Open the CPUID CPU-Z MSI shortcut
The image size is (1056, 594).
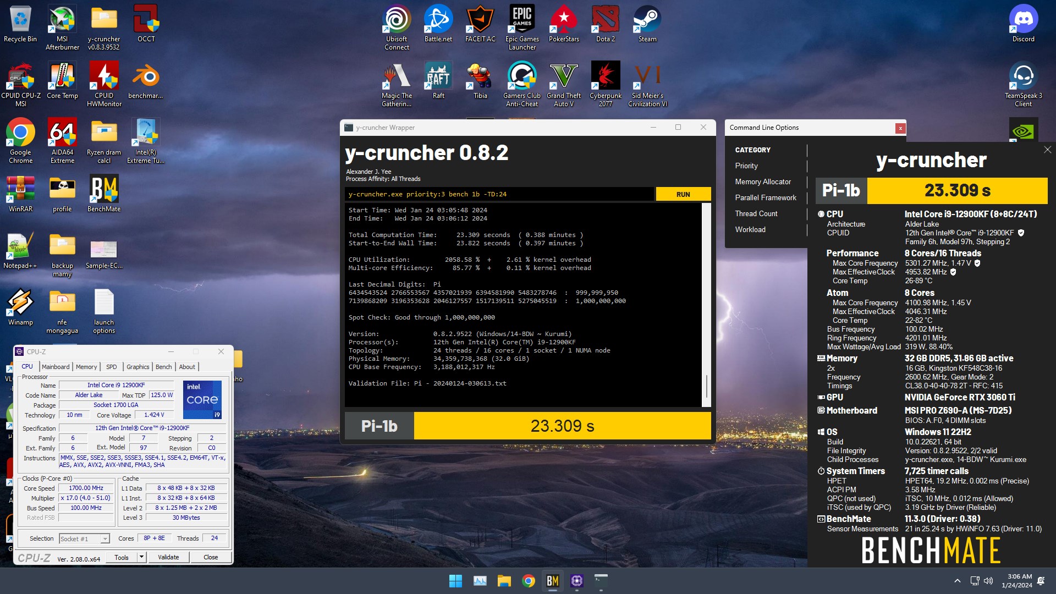point(20,84)
